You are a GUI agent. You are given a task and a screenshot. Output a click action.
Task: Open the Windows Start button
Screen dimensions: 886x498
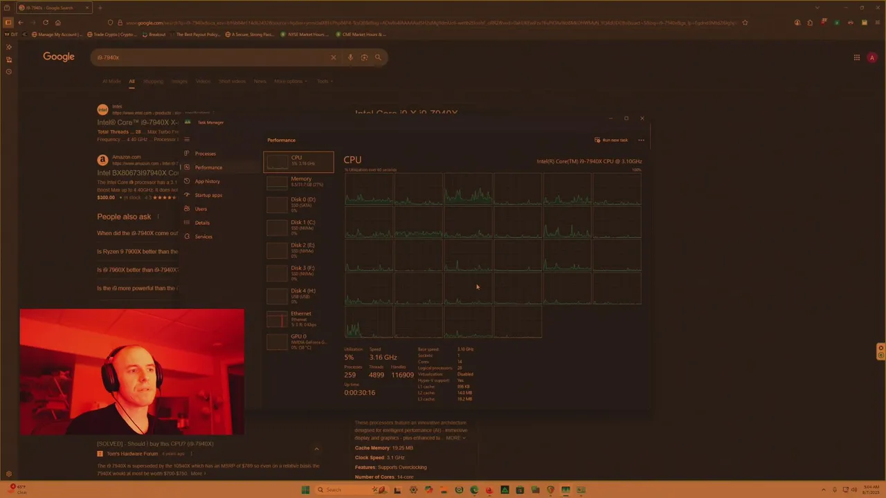point(305,490)
